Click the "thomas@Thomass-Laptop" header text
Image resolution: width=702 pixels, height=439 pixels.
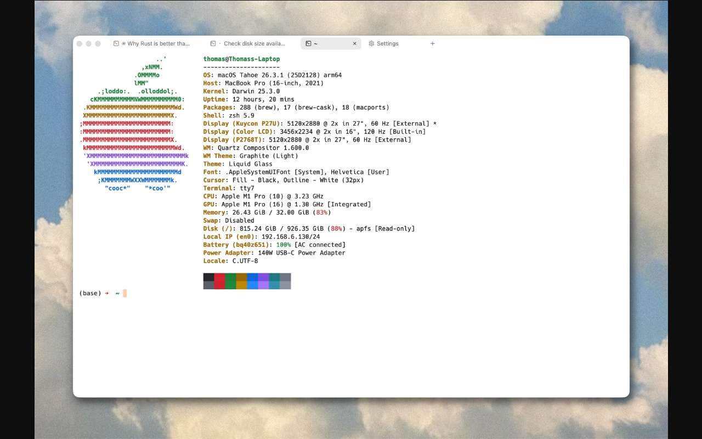[x=241, y=59]
